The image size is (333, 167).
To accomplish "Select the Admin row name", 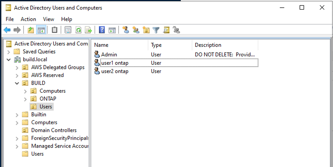I will point(109,55).
